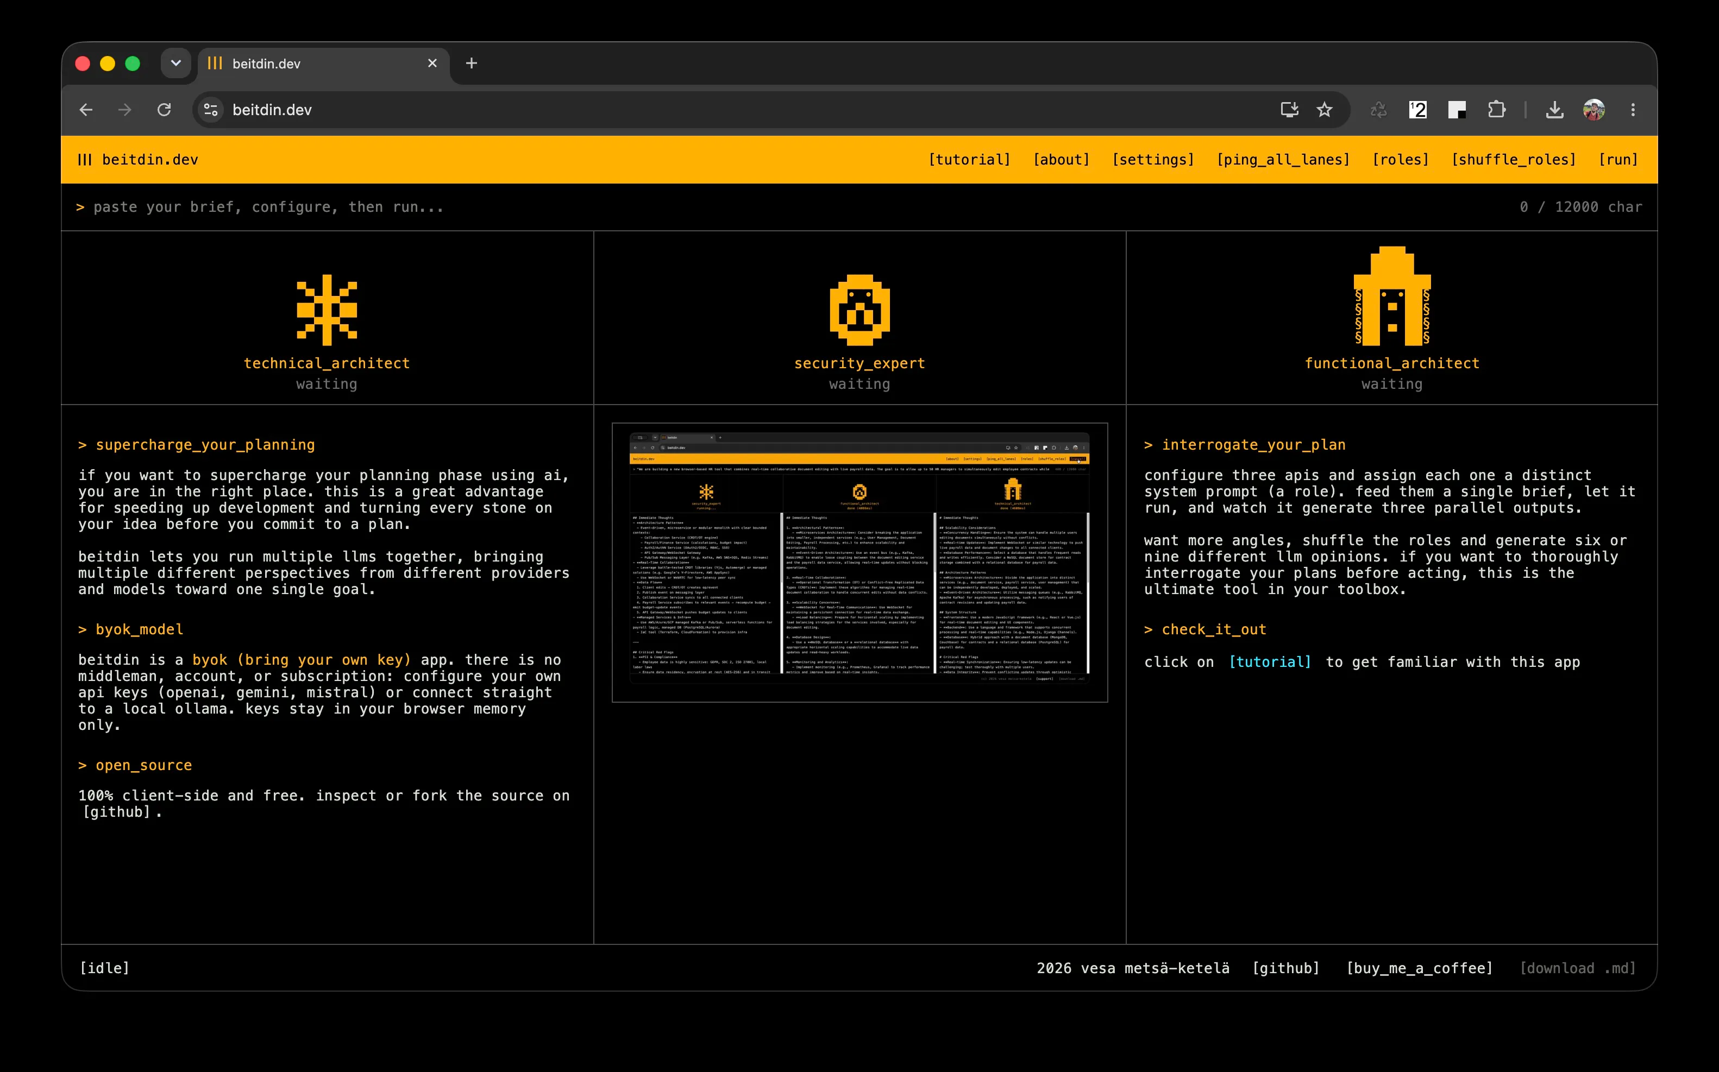Open the Chrome three-dot menu

point(1633,110)
